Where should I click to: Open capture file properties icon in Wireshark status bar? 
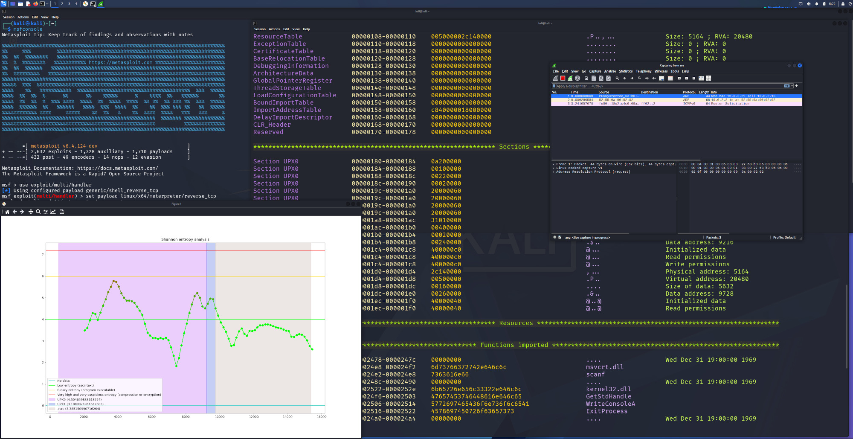[560, 237]
